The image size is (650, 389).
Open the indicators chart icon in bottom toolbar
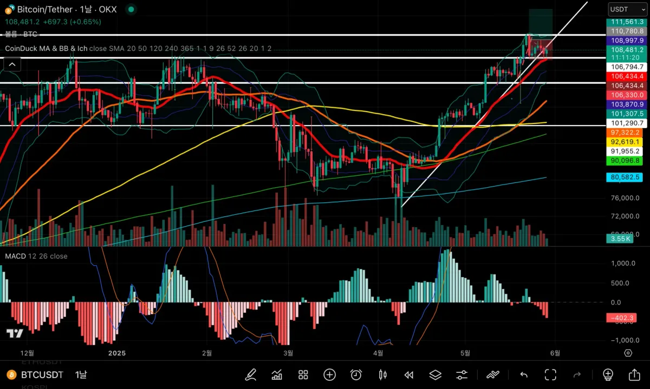277,374
